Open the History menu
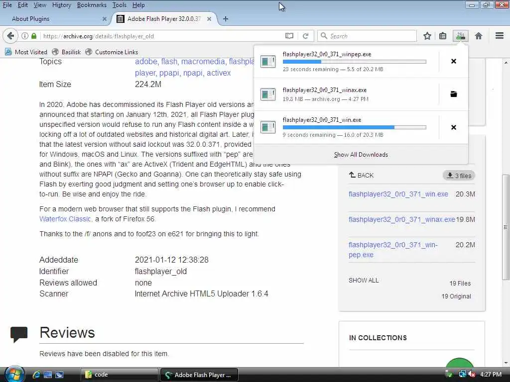 [x=61, y=5]
